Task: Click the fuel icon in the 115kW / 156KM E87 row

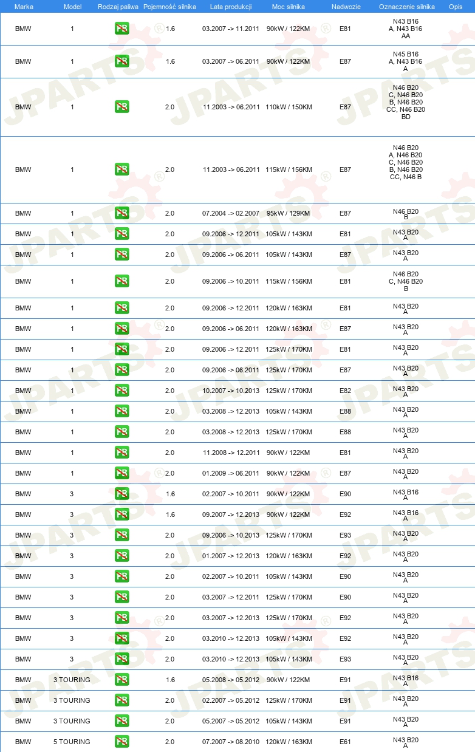Action: [121, 169]
